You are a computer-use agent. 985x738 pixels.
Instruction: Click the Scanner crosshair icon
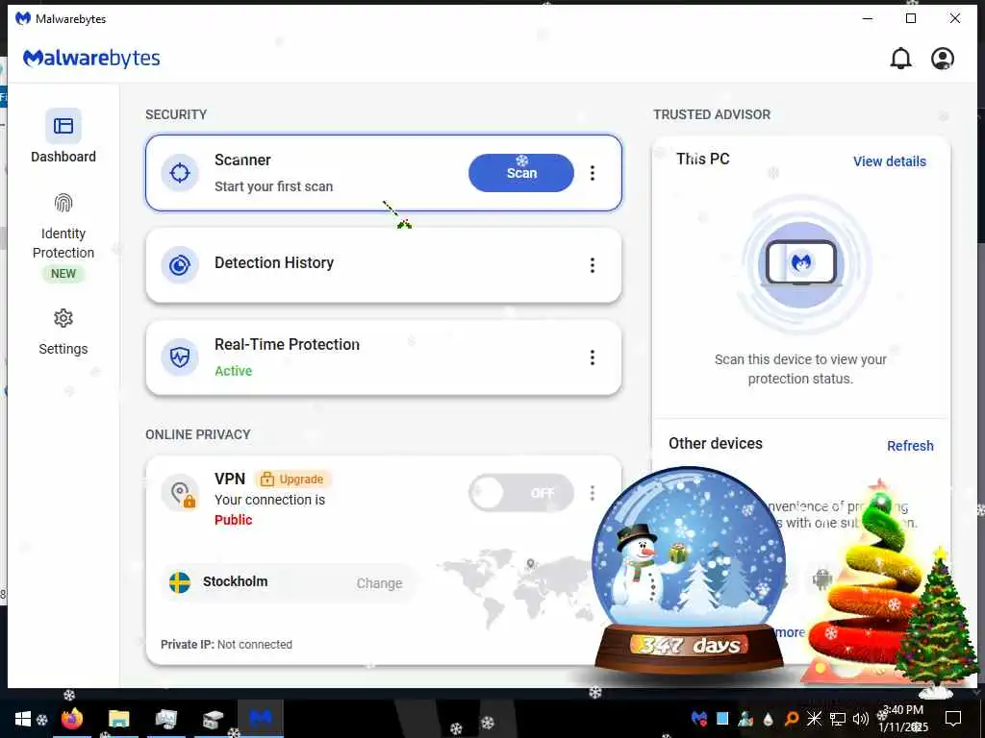180,173
